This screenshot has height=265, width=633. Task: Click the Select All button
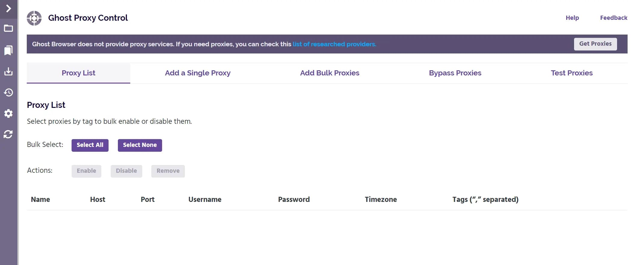(x=90, y=145)
